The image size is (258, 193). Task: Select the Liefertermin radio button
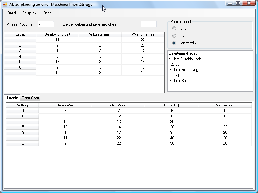pyautogui.click(x=174, y=43)
